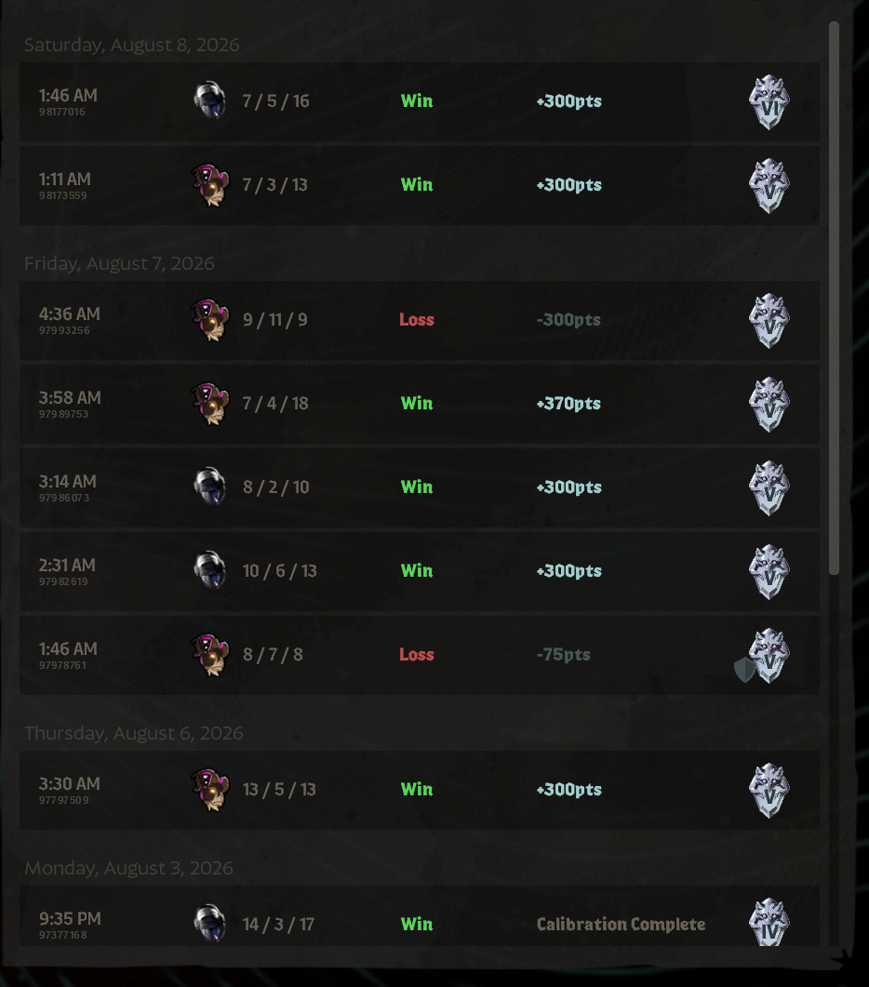
Task: Open match ID 97993256
Action: point(63,330)
